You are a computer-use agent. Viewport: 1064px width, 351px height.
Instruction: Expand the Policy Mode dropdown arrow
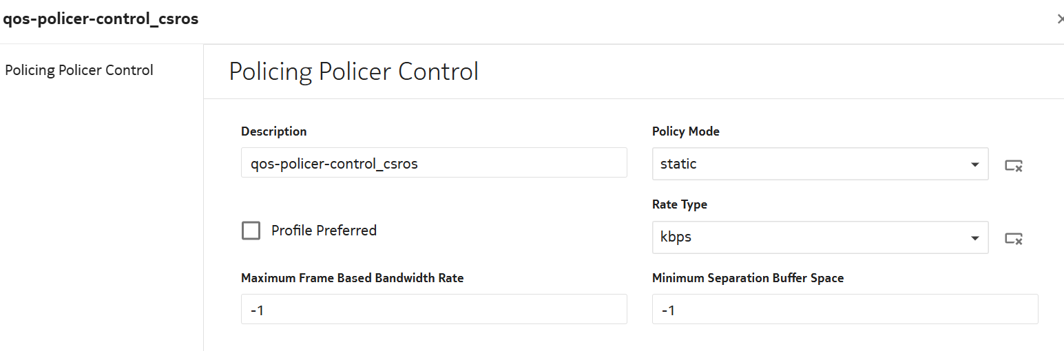coord(974,164)
